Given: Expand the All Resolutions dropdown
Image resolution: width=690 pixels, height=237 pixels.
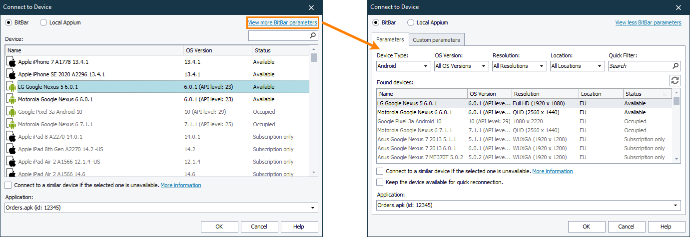Looking at the screenshot, I should click(x=520, y=66).
